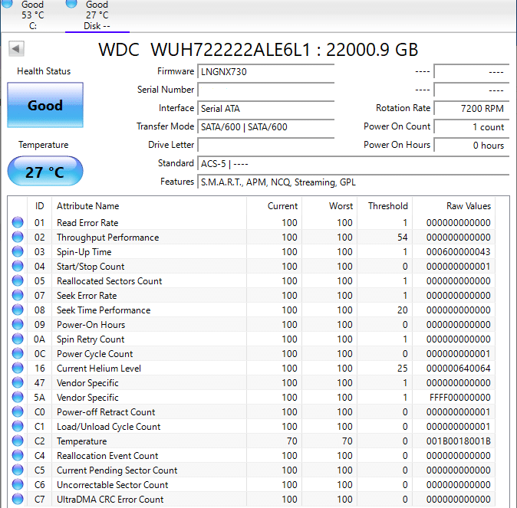This screenshot has height=508, width=517.
Task: Click raw value 001B0018001B
Action: click(x=458, y=441)
